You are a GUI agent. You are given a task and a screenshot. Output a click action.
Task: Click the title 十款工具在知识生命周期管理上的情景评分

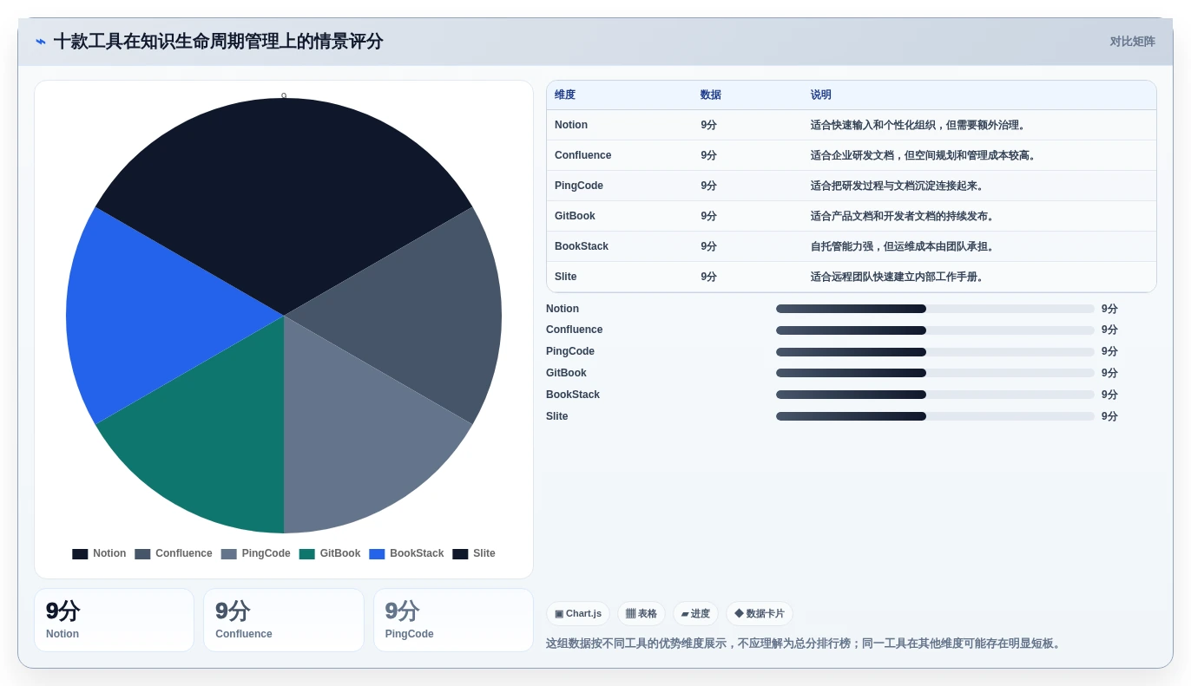[x=218, y=42]
